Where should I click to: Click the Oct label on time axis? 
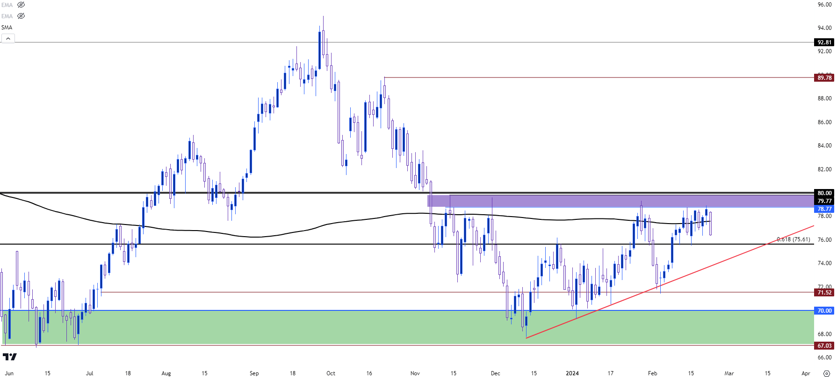pos(331,373)
